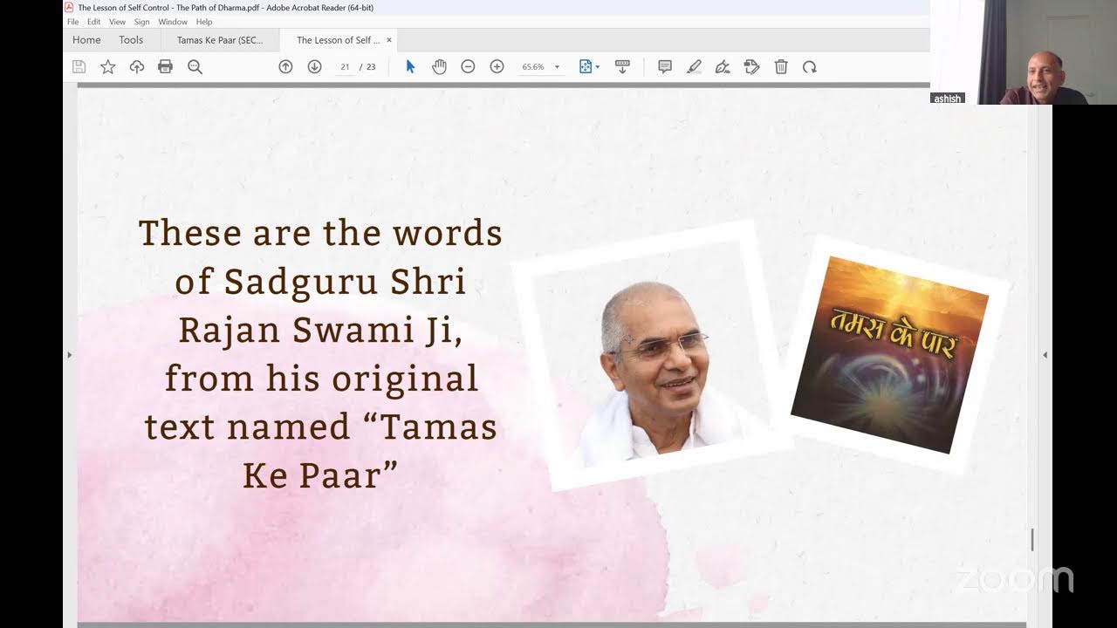Select the highlight text pen tool
Screen dimensions: 1117x628
point(694,66)
